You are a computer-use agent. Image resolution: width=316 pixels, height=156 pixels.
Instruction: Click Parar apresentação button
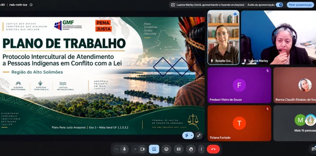pyautogui.click(x=300, y=5)
